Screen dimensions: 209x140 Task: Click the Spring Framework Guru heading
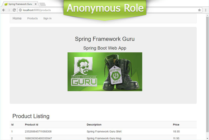click(105, 39)
